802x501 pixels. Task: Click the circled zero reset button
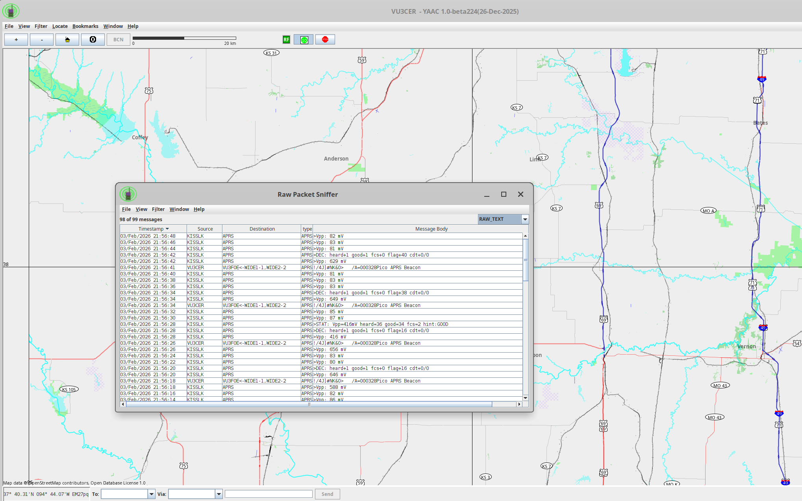point(93,40)
